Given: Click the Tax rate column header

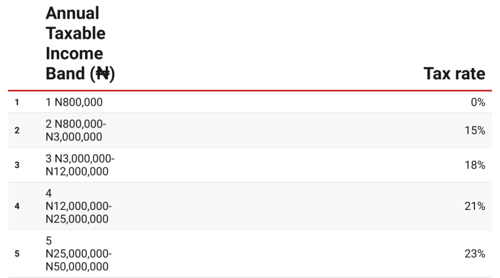Looking at the screenshot, I should [454, 74].
